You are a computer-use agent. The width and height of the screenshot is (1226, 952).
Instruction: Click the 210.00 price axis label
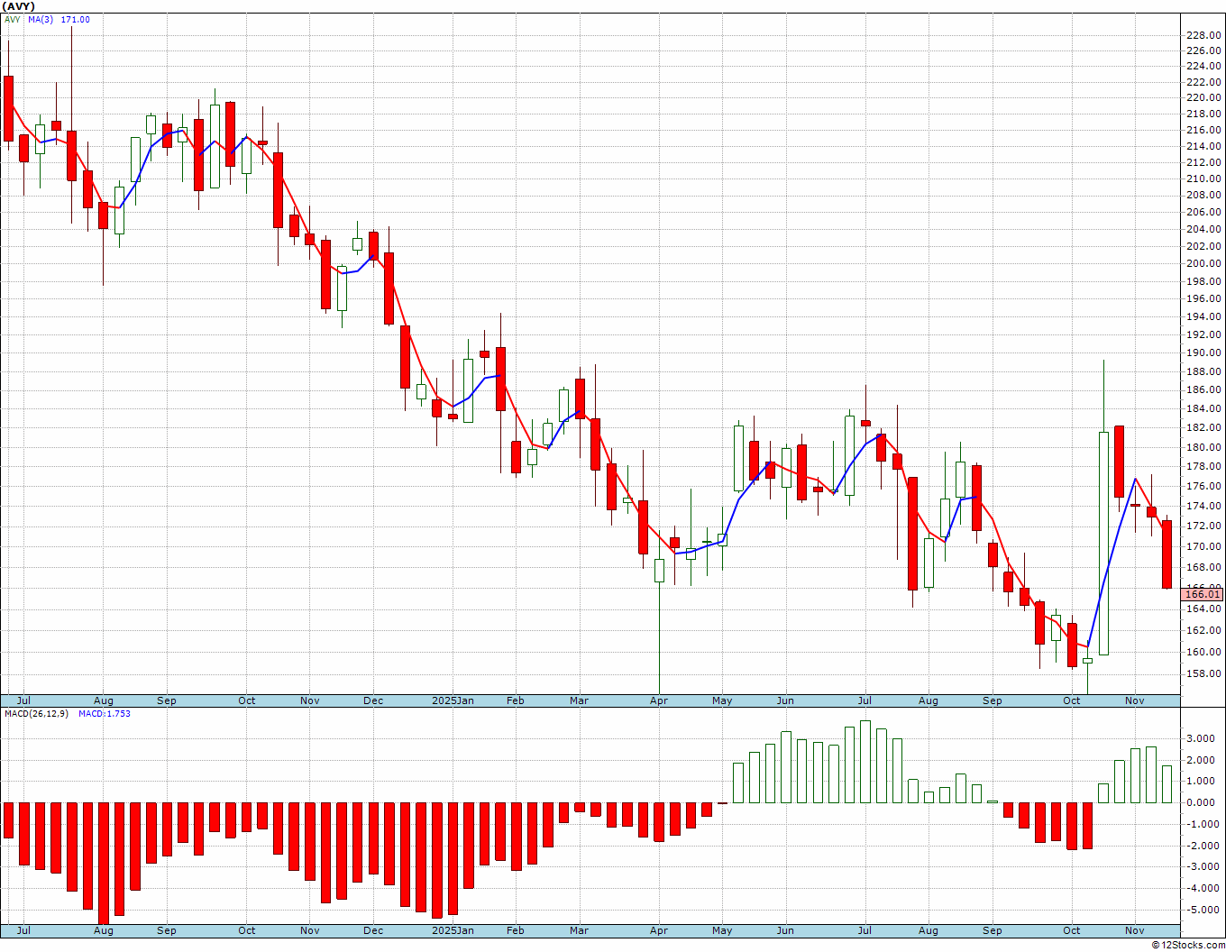pyautogui.click(x=1203, y=178)
